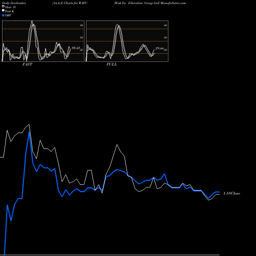Image resolution: width=256 pixels, height=256 pixels.
Task: Click the Slow D legend color swatch
Action: 3,7
